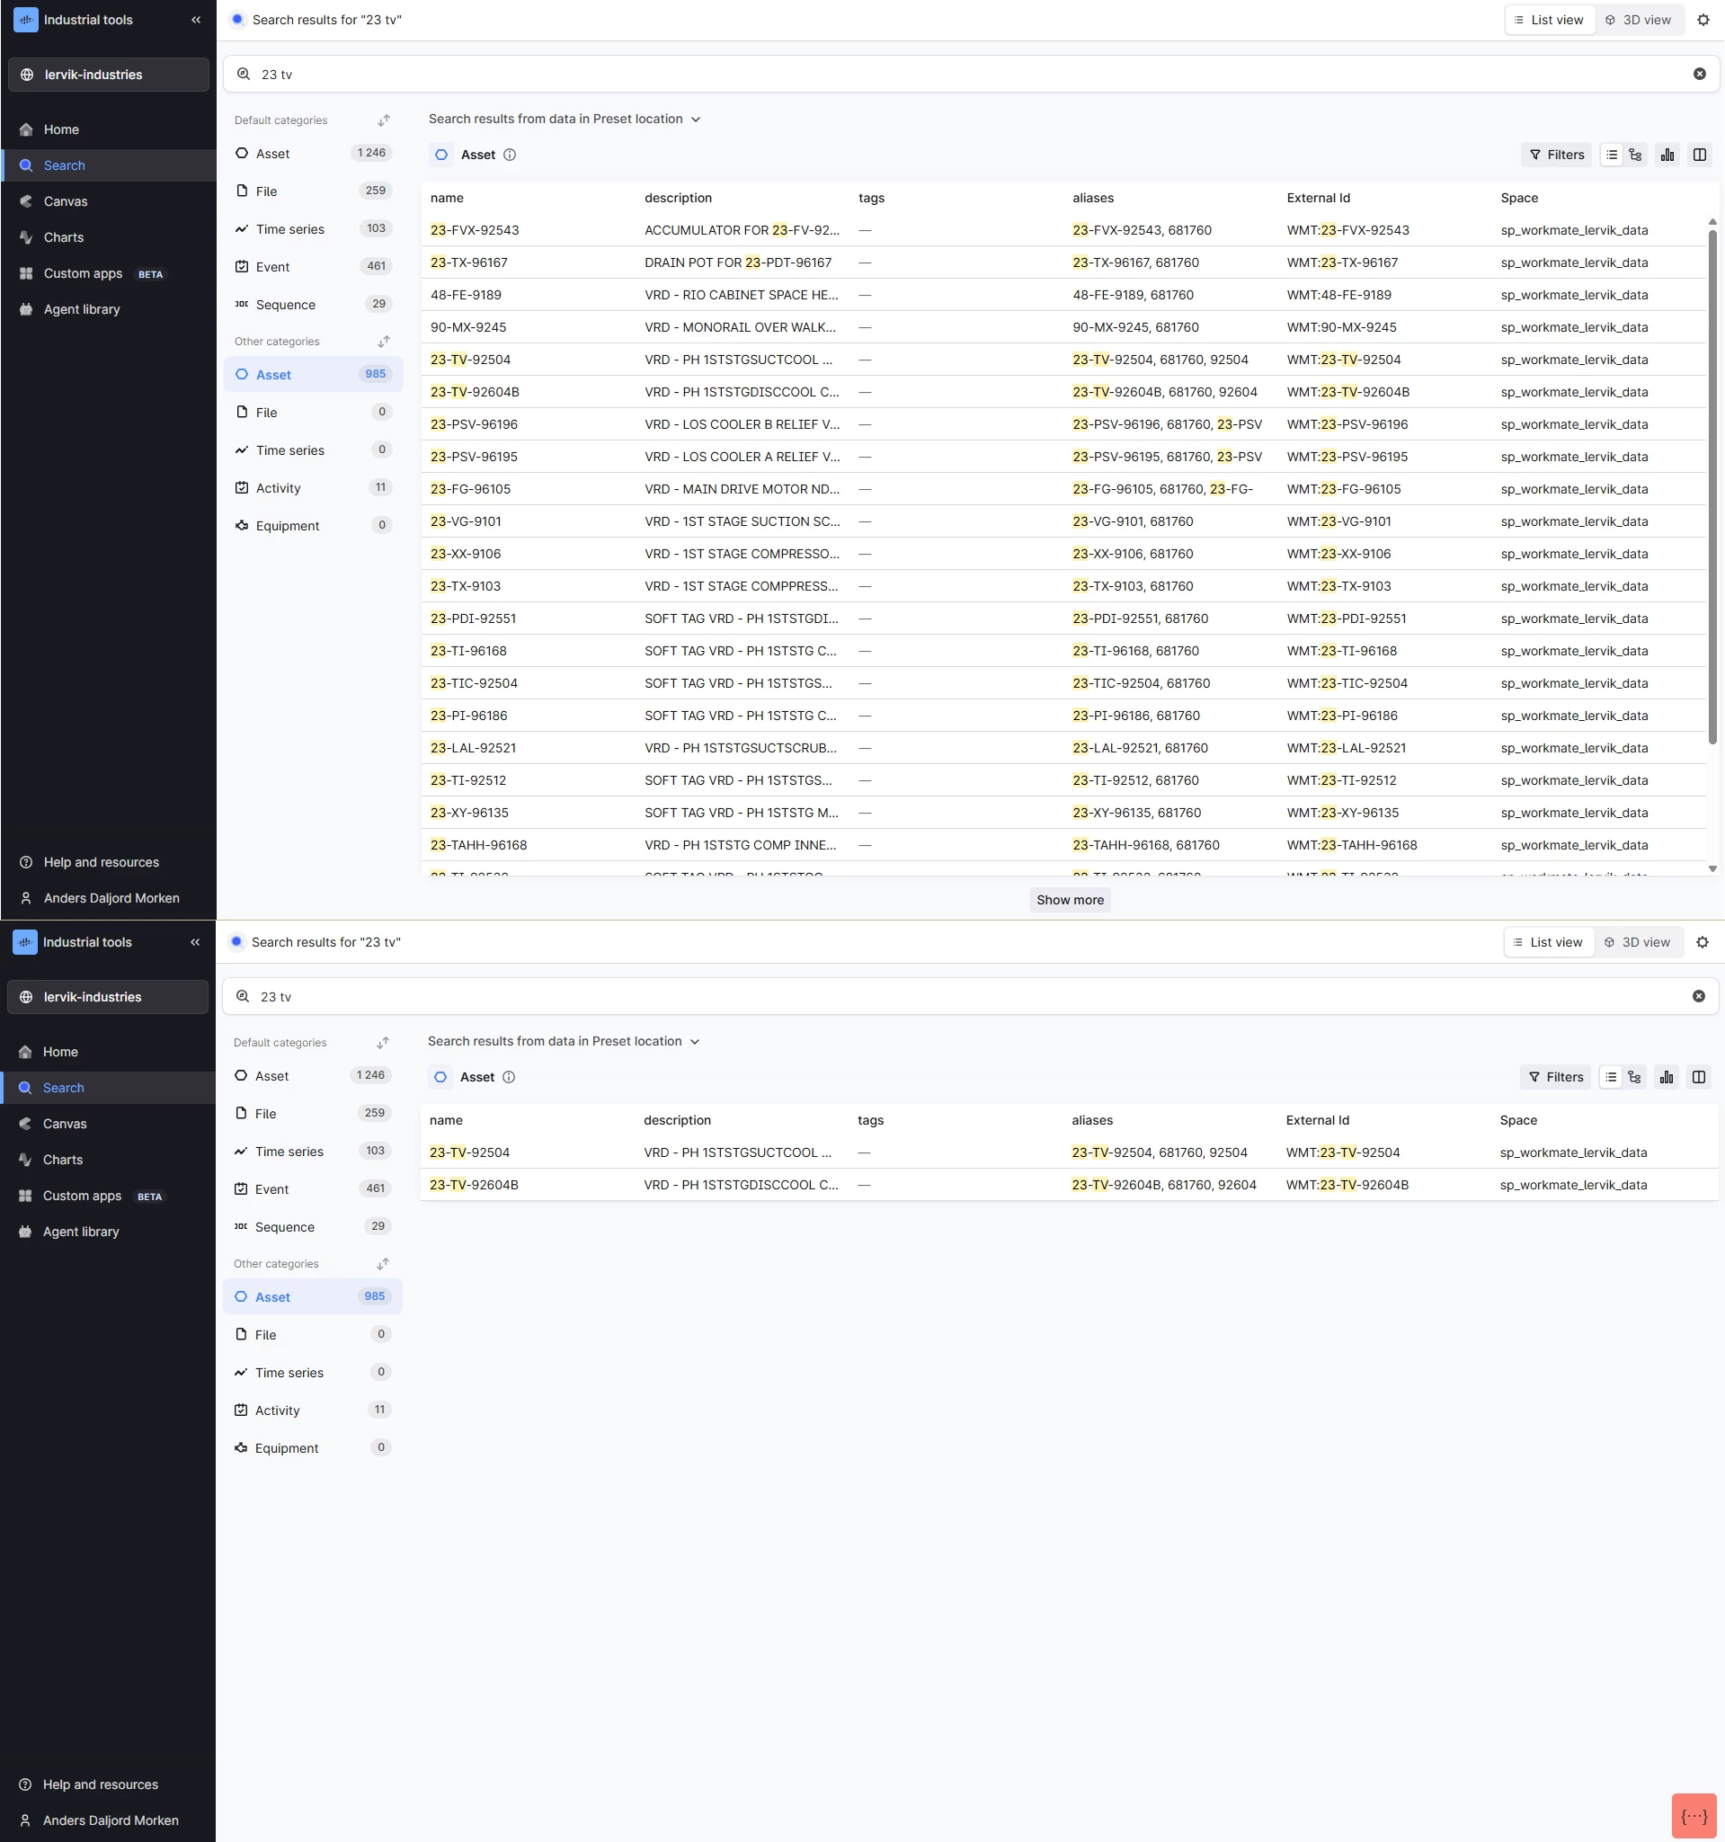Toggle flat list layout icon in lower screenshot
Screen dimensions: 1725x1842
point(1611,1078)
